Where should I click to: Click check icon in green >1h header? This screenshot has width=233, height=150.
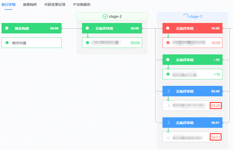pos(168,60)
